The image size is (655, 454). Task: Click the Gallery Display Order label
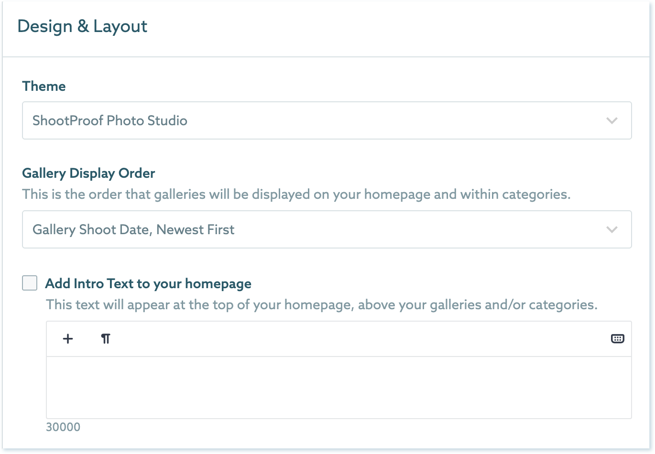88,173
